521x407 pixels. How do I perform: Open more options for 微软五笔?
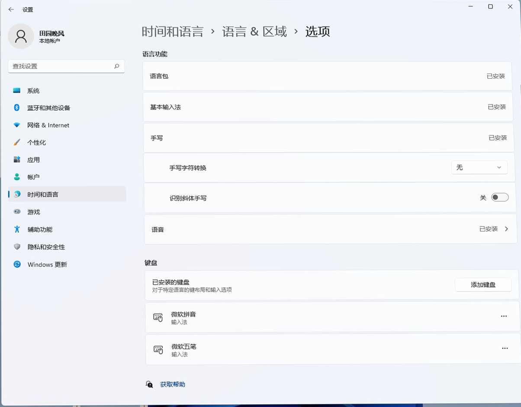click(505, 348)
